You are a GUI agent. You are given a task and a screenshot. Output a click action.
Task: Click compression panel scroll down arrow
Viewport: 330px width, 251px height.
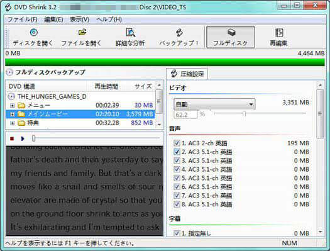pyautogui.click(x=320, y=232)
